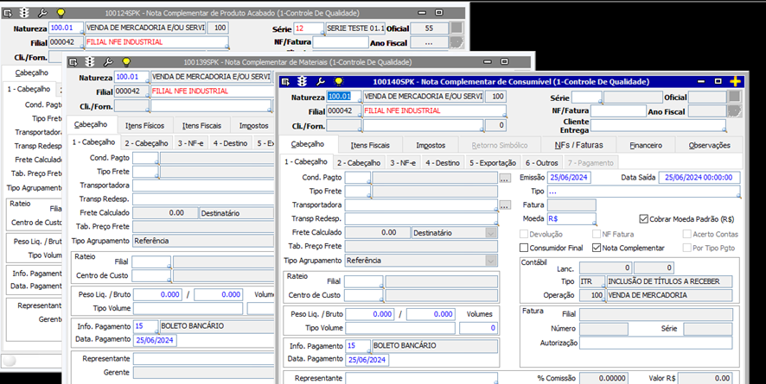This screenshot has width=766, height=384.
Task: Click the wrench icon in Produto Acabado window
Action: (42, 13)
